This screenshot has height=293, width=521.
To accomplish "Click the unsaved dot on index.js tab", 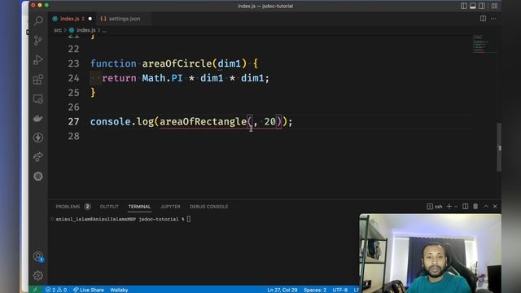I will point(90,19).
